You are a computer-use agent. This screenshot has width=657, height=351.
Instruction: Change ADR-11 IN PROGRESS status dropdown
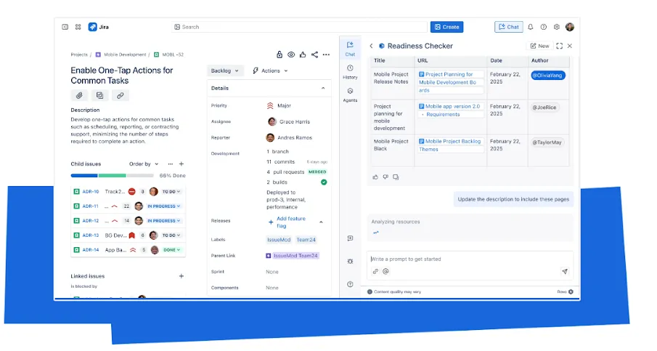coord(164,206)
